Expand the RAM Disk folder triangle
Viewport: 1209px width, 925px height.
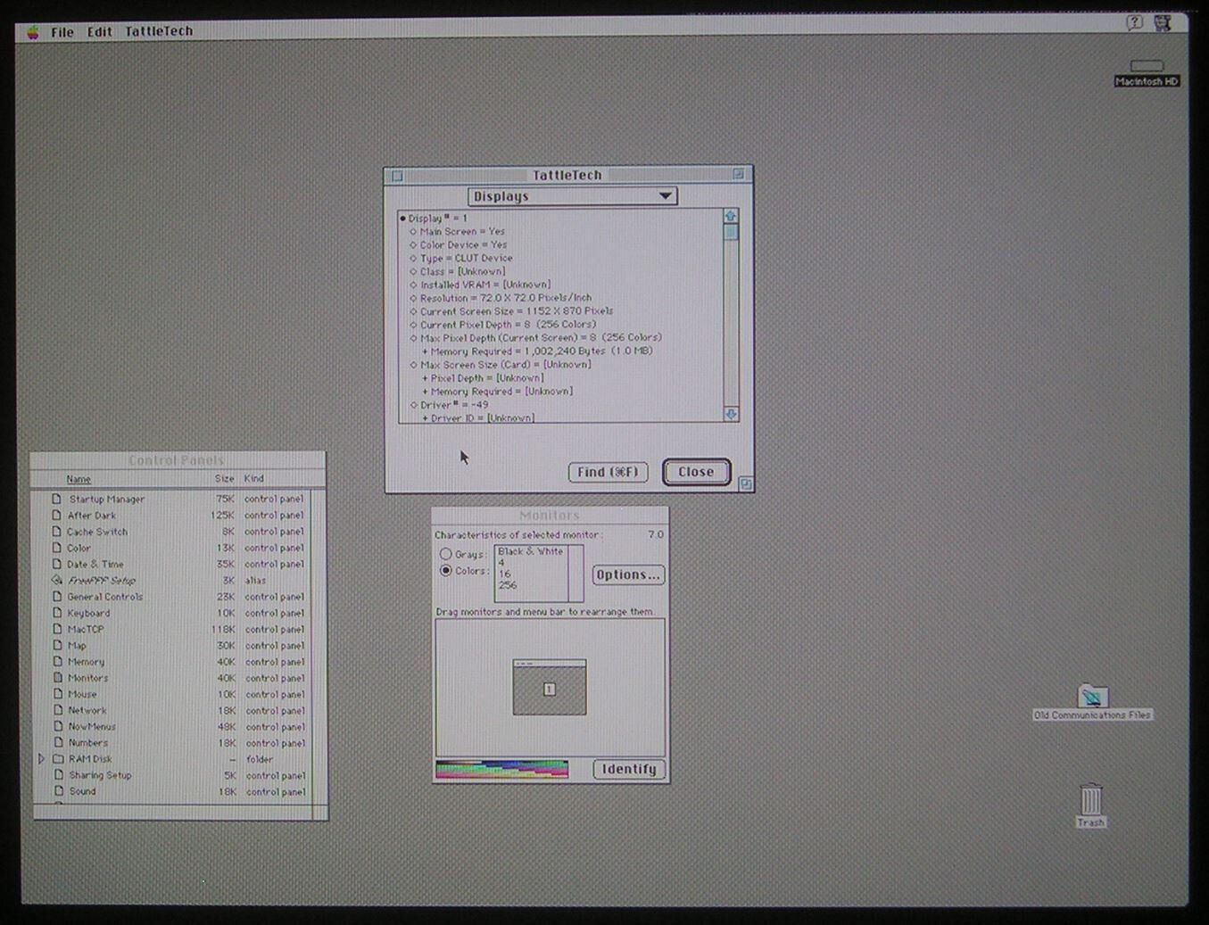pyautogui.click(x=41, y=759)
